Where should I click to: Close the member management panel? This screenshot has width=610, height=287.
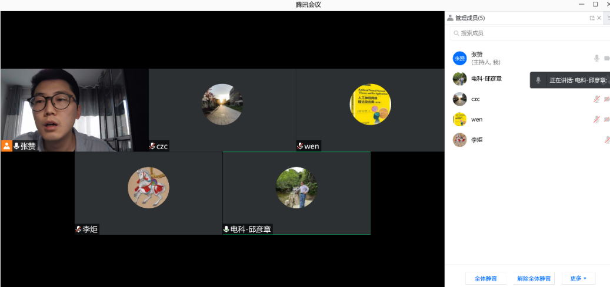[599, 18]
